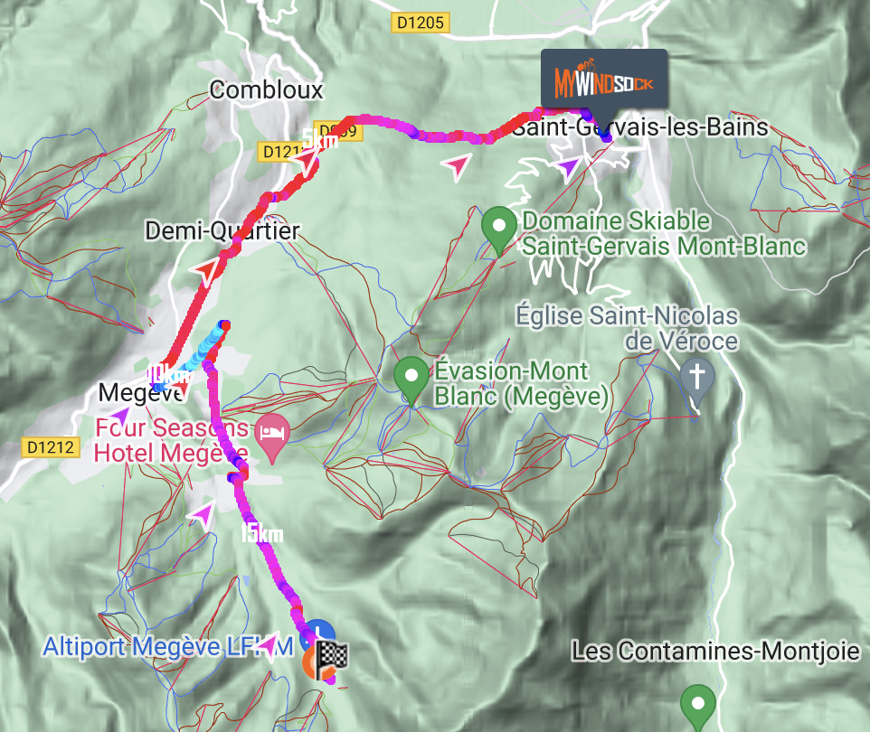This screenshot has height=732, width=870.
Task: Click the 5km distance marker
Action: point(320,139)
